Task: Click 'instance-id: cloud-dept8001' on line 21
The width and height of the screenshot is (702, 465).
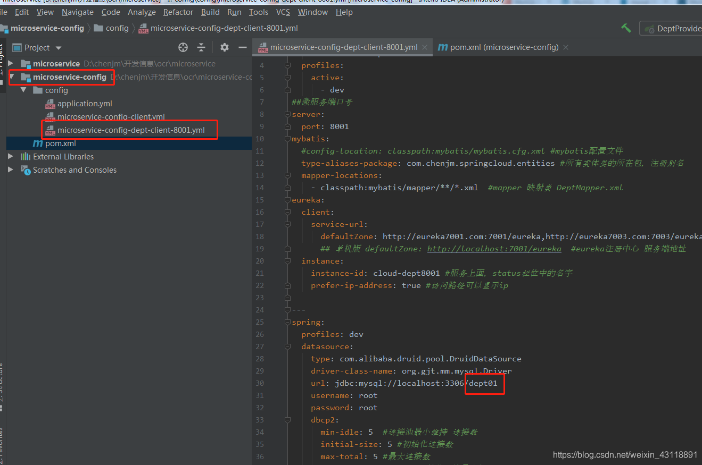Action: coord(375,273)
